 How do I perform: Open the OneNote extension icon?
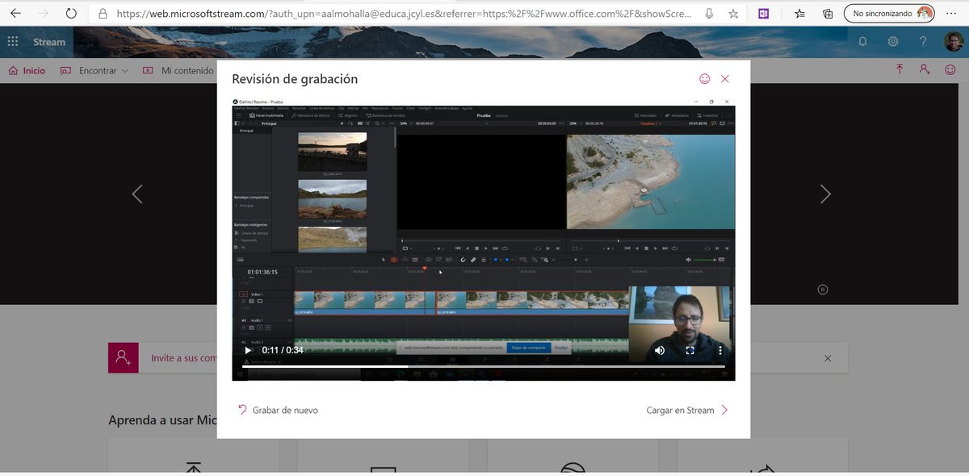tap(764, 14)
